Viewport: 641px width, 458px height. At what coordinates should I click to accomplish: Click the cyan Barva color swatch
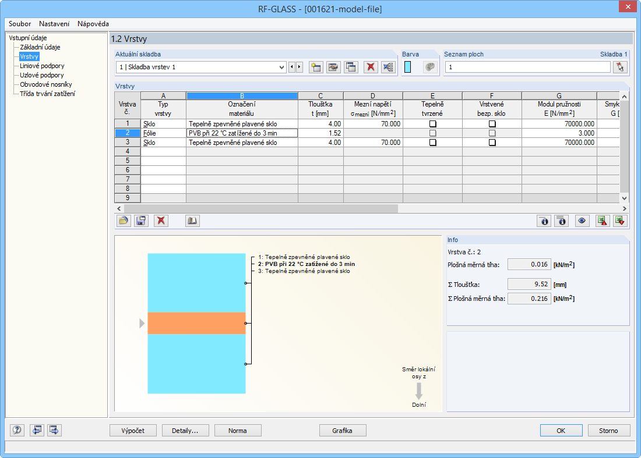407,67
